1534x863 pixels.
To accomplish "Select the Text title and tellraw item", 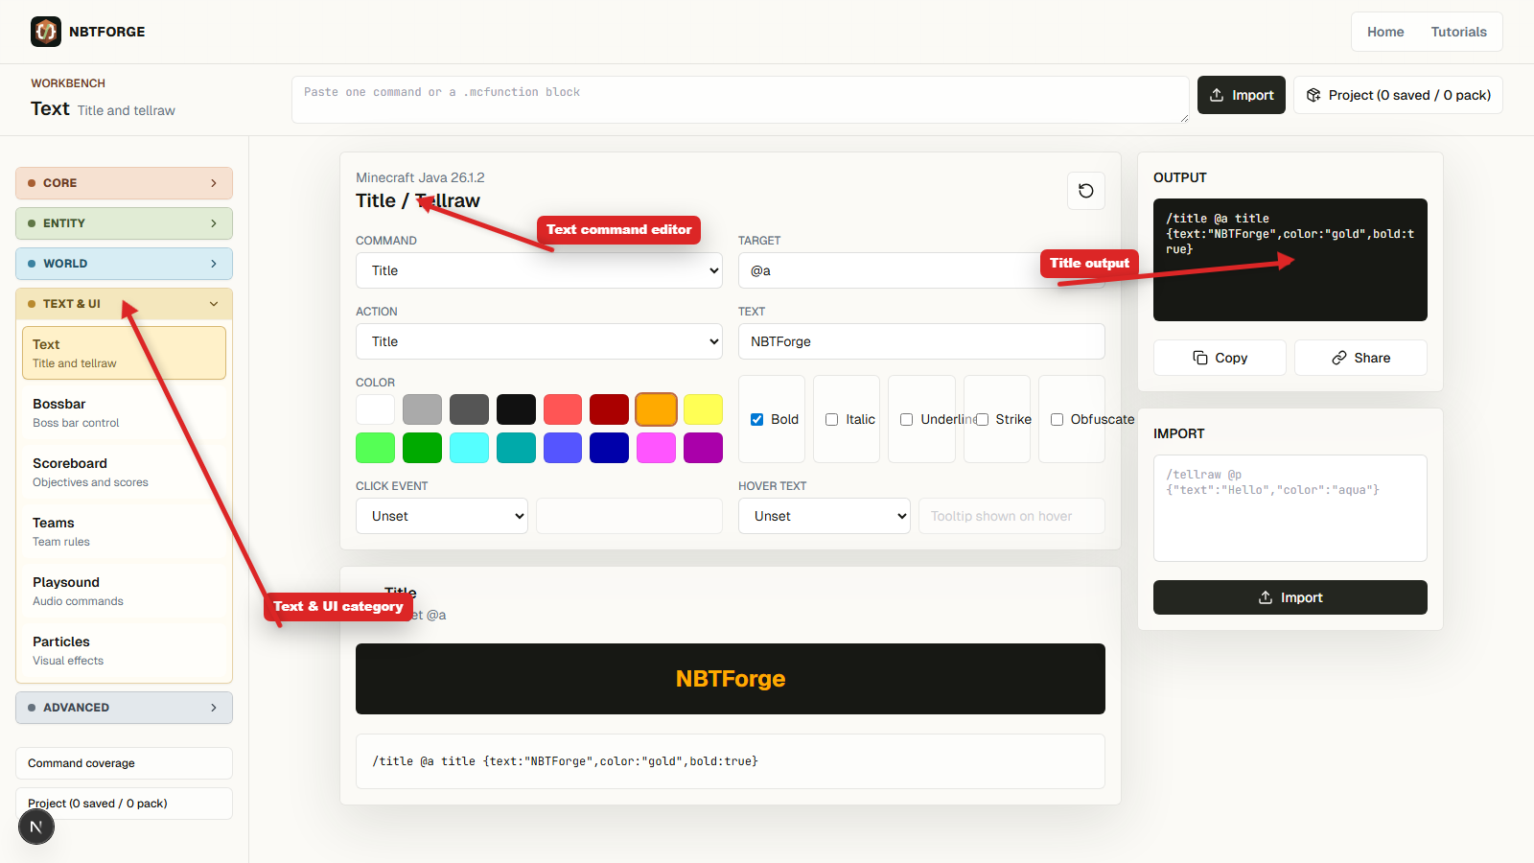I will pyautogui.click(x=124, y=353).
